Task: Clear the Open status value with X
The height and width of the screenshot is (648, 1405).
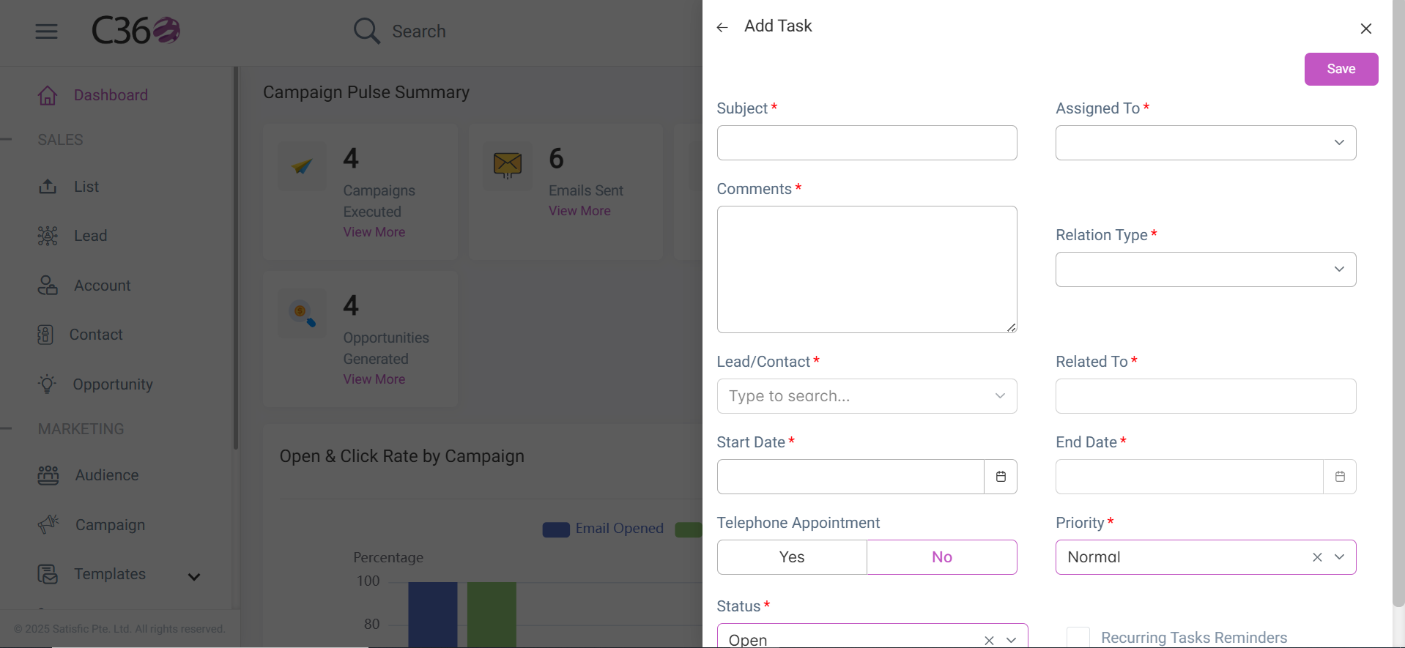Action: pyautogui.click(x=989, y=640)
